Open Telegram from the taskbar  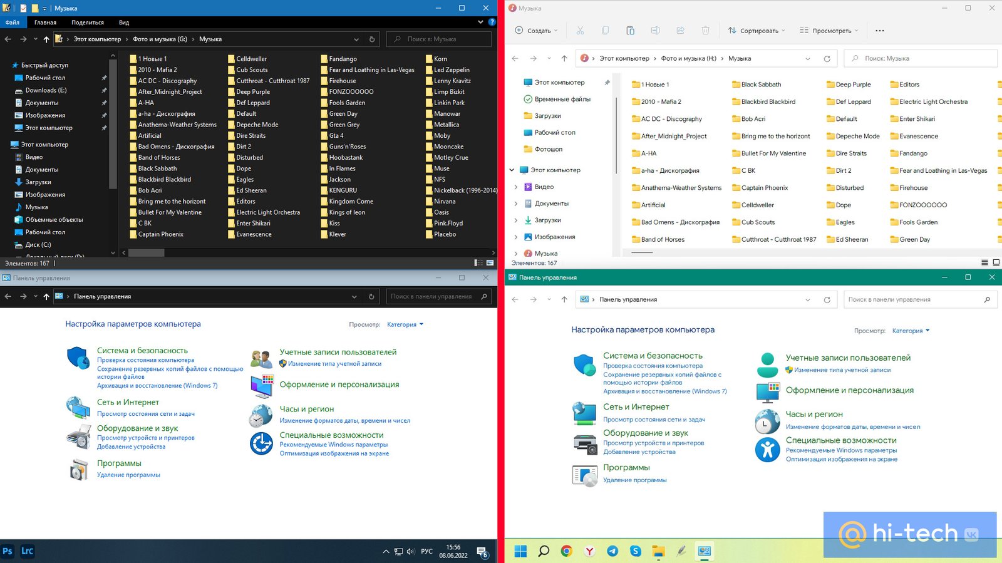[612, 551]
